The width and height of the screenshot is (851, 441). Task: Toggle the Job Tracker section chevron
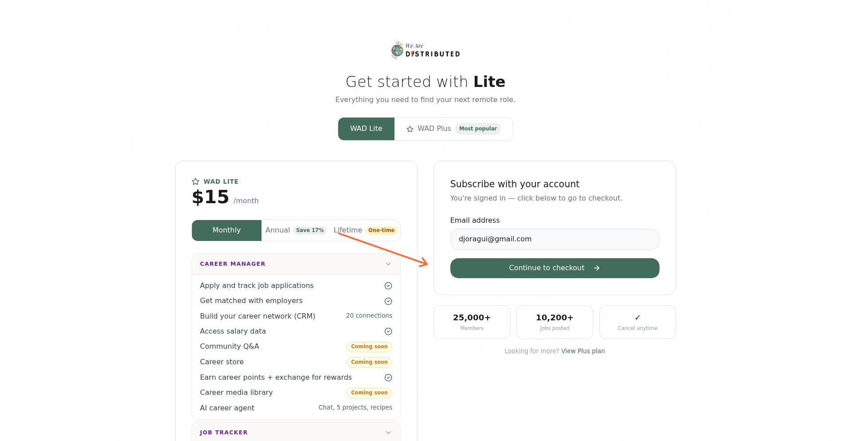[x=388, y=433]
